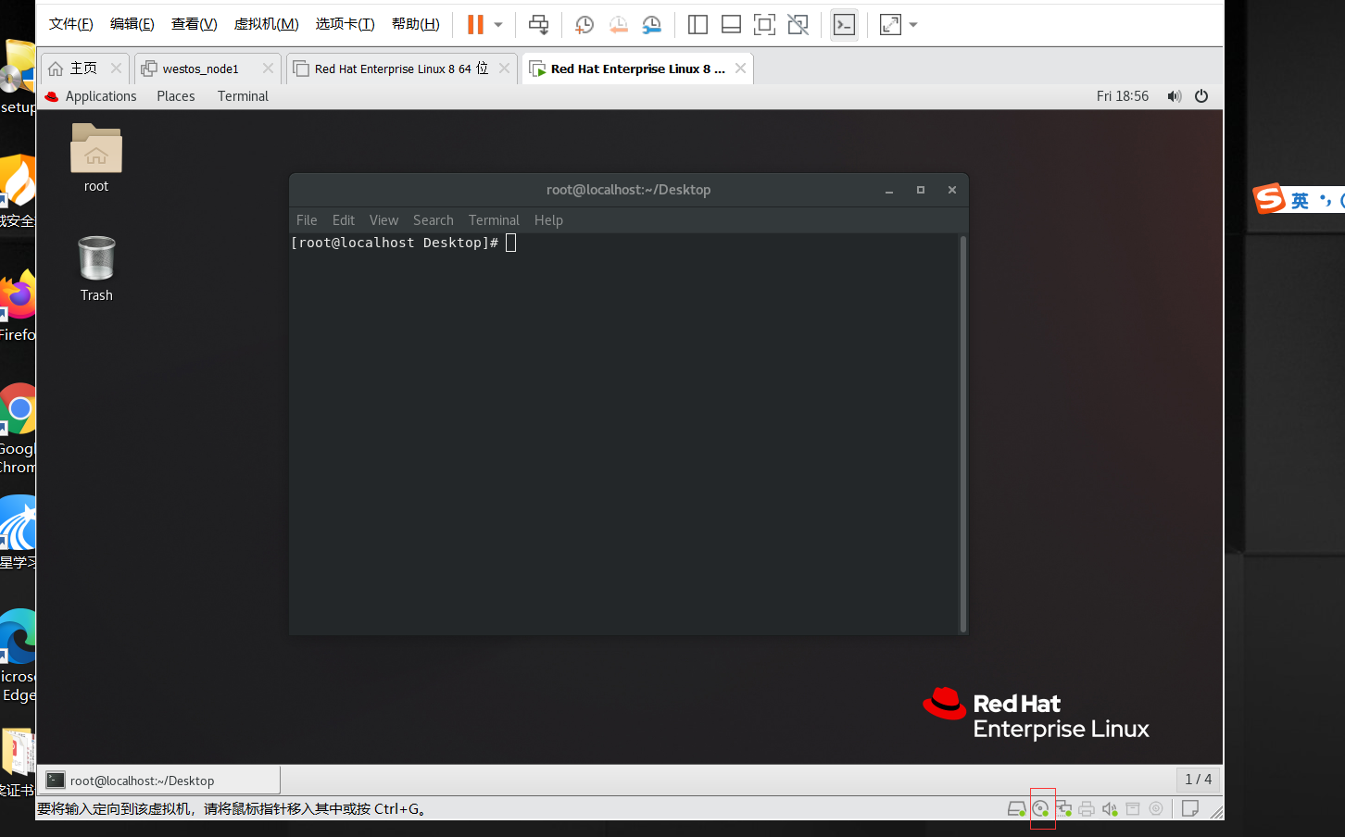
Task: Open snapshot manager wrench clock icon
Action: click(x=652, y=25)
